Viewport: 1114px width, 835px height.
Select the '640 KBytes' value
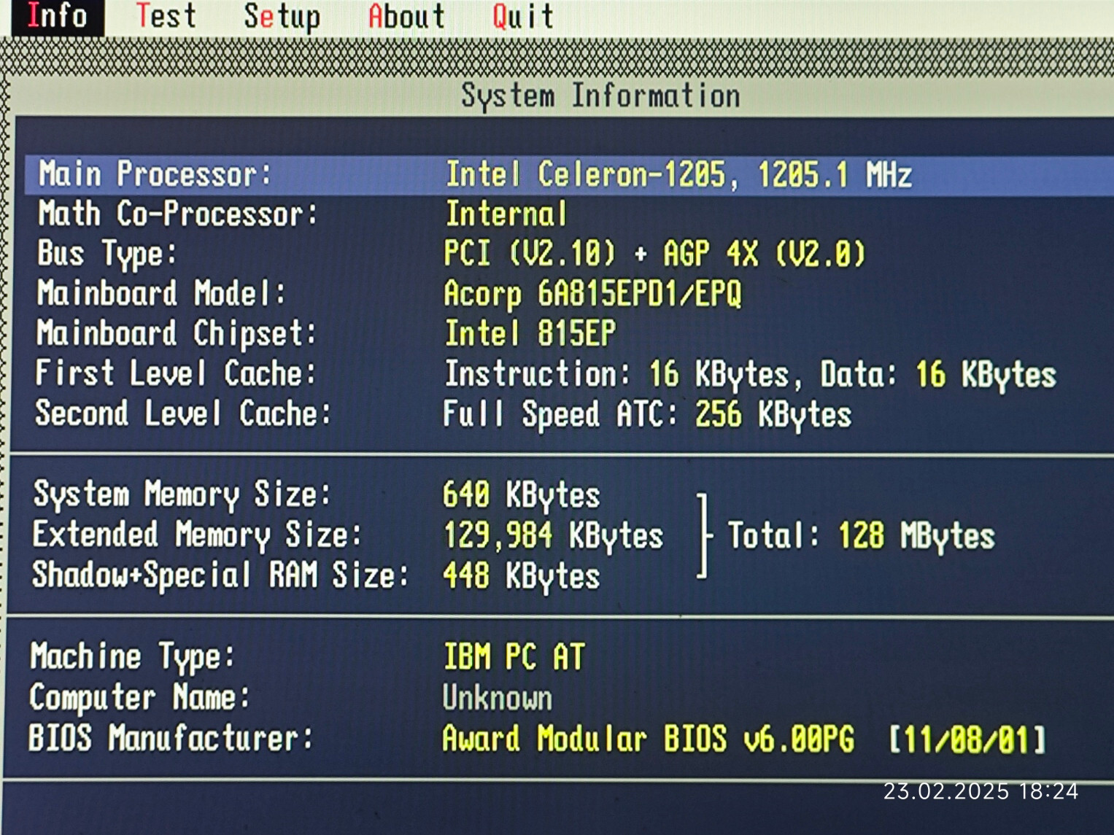(522, 495)
